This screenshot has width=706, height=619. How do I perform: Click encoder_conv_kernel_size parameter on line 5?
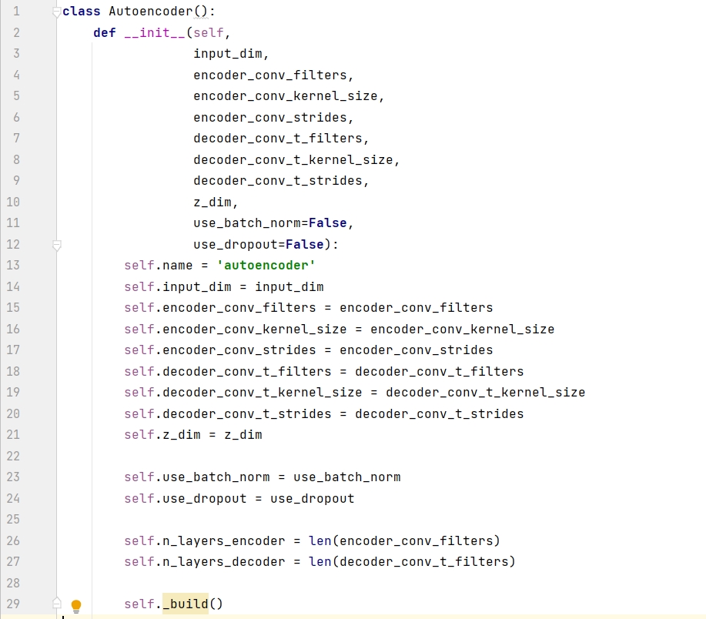click(286, 96)
